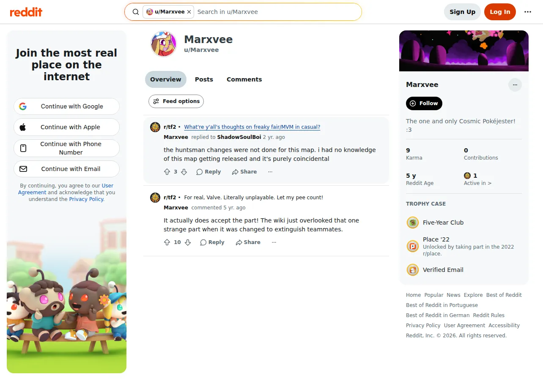Reply to the huntsman changes comment
This screenshot has height=380, width=543.
coord(208,172)
